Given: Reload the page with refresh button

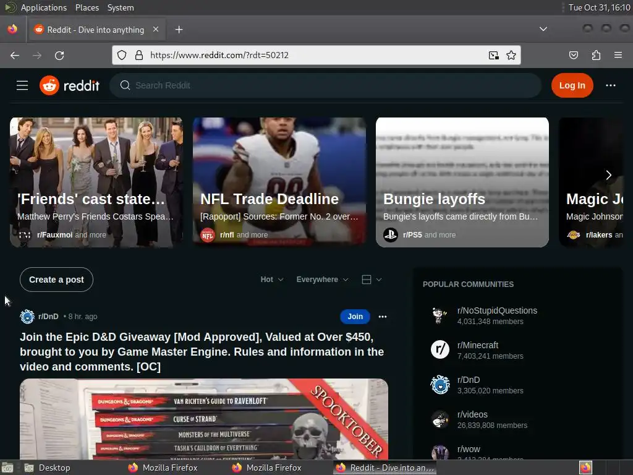Looking at the screenshot, I should (59, 55).
